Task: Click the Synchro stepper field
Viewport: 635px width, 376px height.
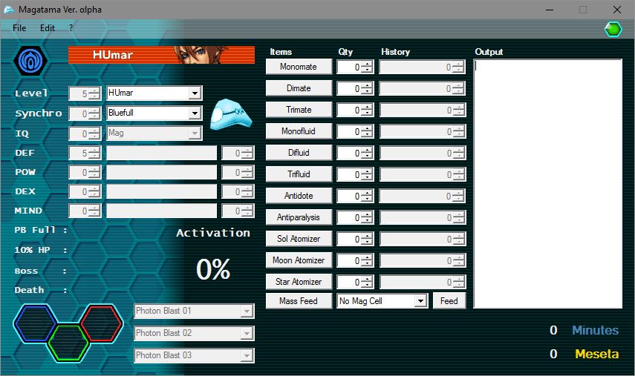Action: pyautogui.click(x=85, y=113)
